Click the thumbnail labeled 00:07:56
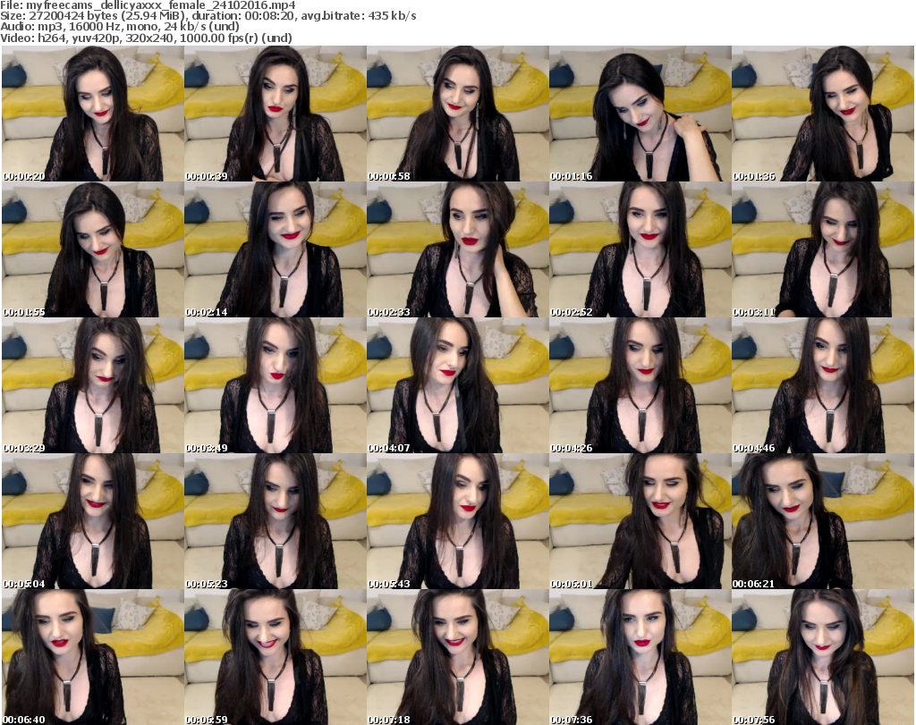 pos(823,657)
